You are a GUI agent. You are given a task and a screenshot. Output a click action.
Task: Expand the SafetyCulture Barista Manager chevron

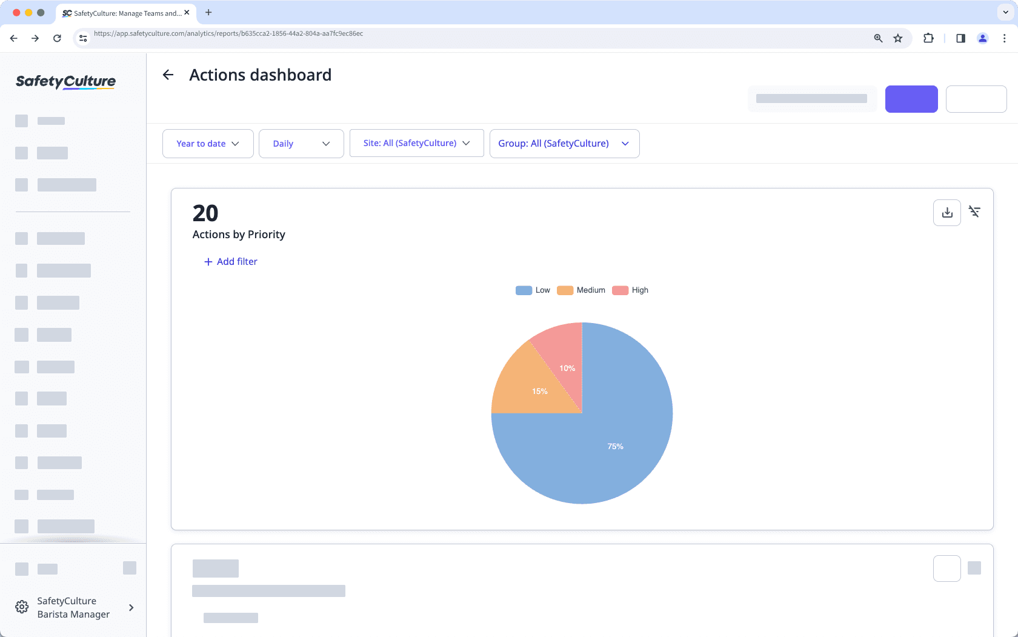pyautogui.click(x=131, y=607)
